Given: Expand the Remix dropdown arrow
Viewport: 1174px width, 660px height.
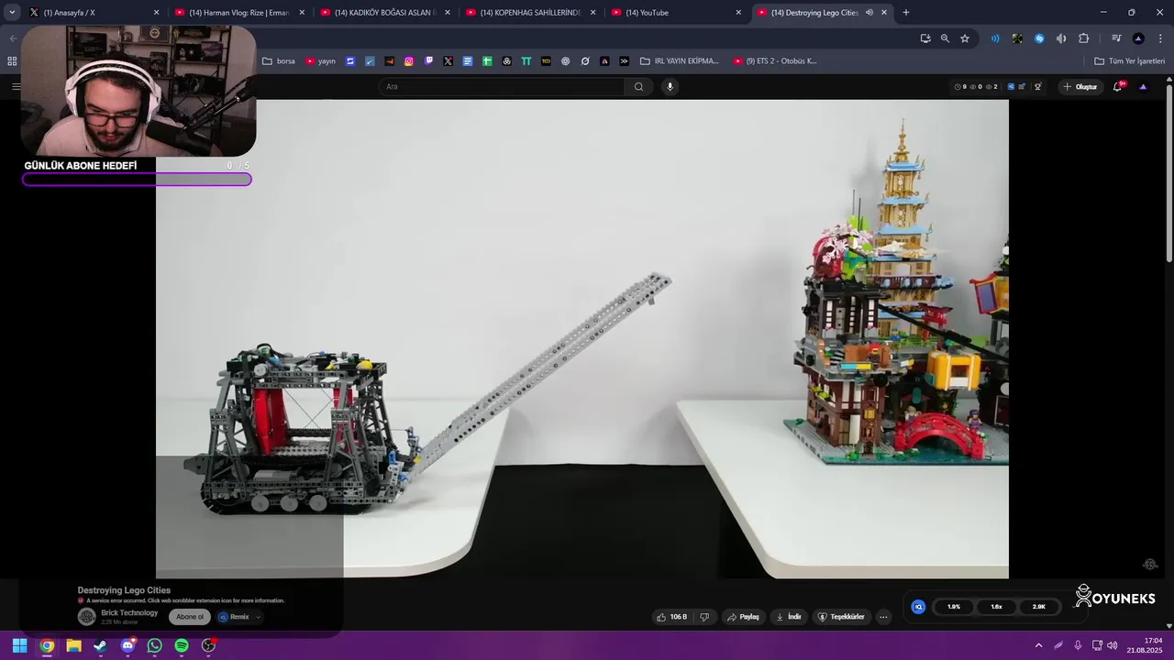Looking at the screenshot, I should [x=258, y=617].
